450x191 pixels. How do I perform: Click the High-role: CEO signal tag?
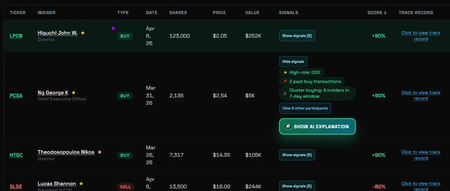click(301, 73)
